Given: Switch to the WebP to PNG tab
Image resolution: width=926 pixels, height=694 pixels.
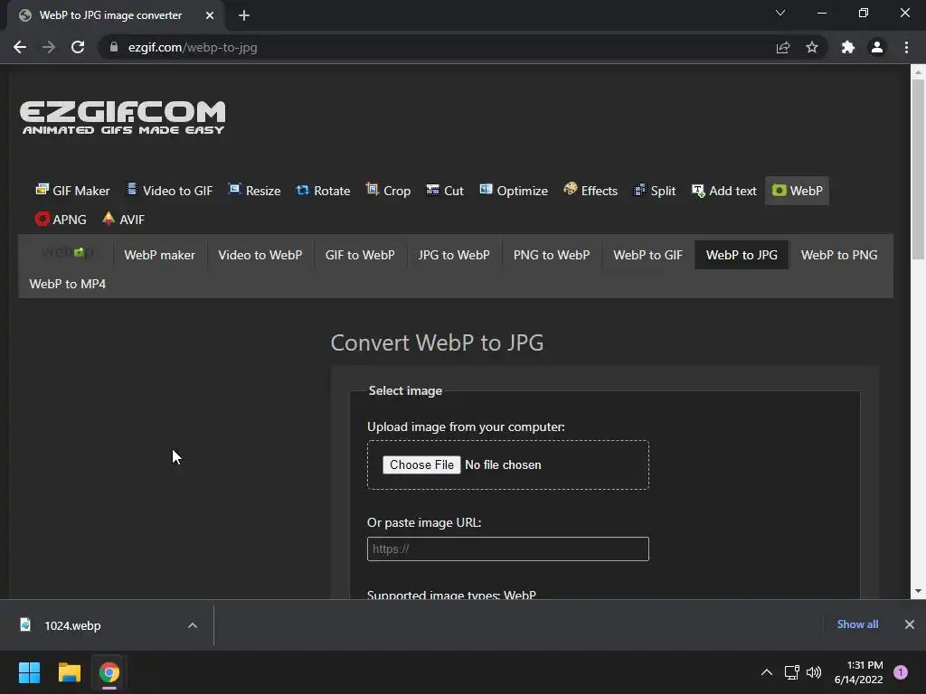Looking at the screenshot, I should pos(839,255).
